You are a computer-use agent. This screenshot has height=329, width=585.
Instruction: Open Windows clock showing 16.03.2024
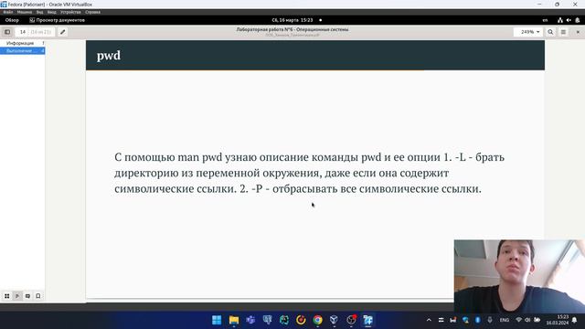[558, 320]
